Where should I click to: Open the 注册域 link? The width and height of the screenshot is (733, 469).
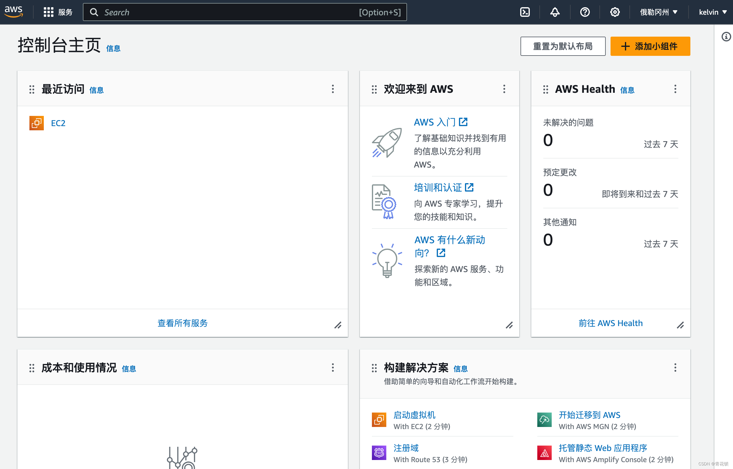pyautogui.click(x=406, y=448)
